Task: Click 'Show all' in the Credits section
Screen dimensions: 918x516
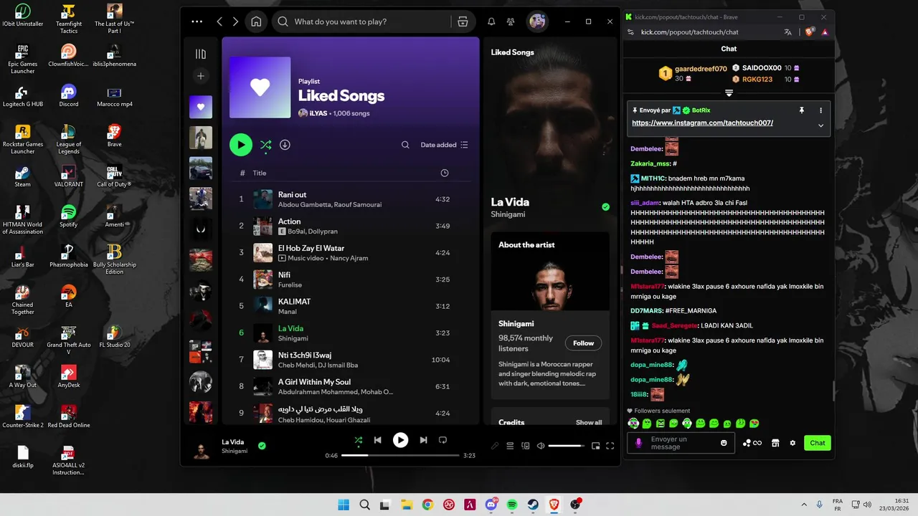Action: (x=589, y=422)
